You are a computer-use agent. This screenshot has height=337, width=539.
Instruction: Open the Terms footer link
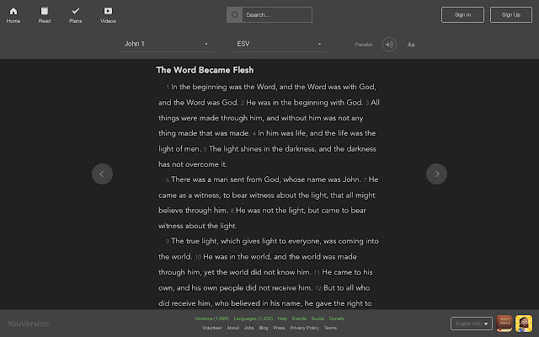(330, 328)
